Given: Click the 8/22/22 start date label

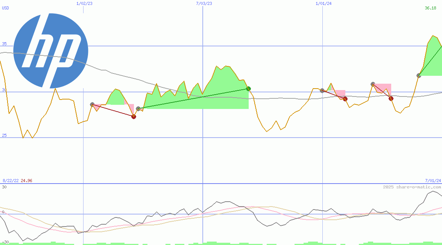Looking at the screenshot, I should pos(11,181).
